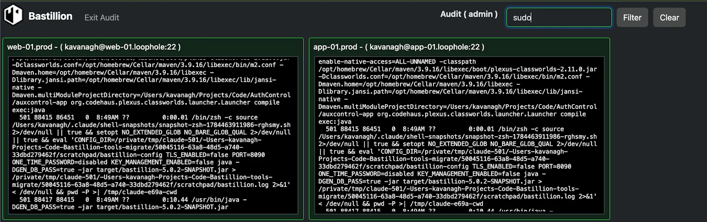The height and width of the screenshot is (222, 707).
Task: Apply the Filter button
Action: click(632, 18)
